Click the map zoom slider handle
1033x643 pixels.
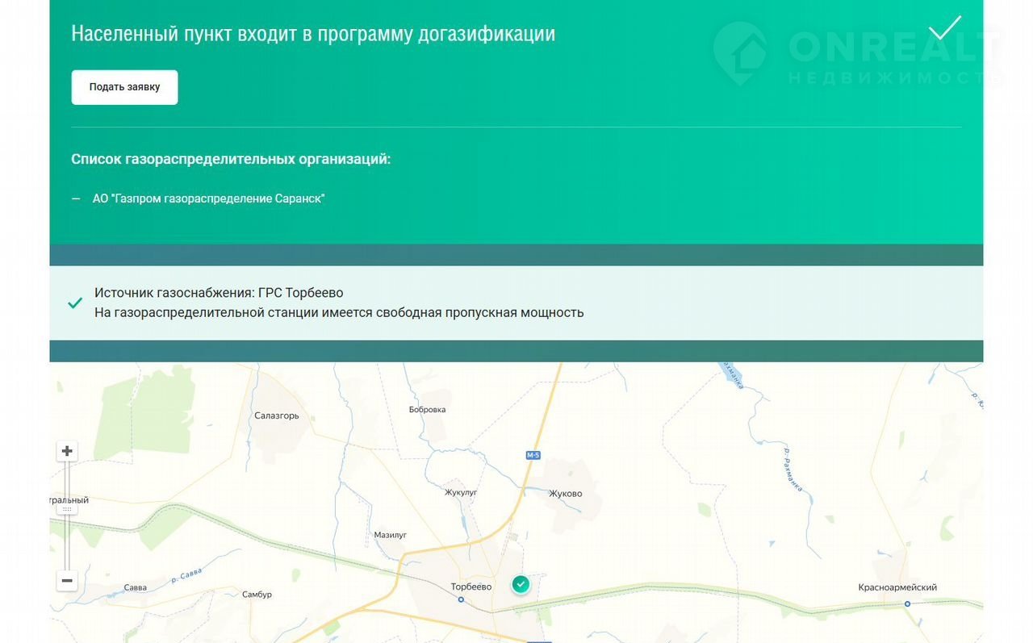(67, 508)
